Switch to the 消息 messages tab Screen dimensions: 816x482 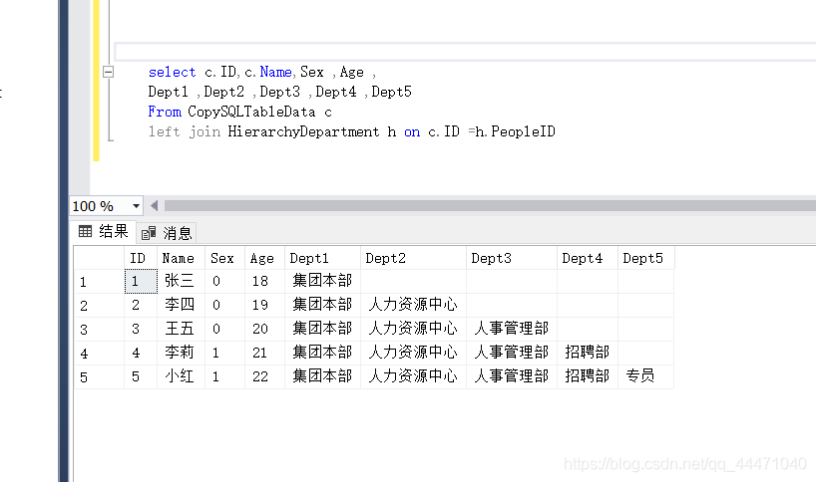tap(167, 233)
